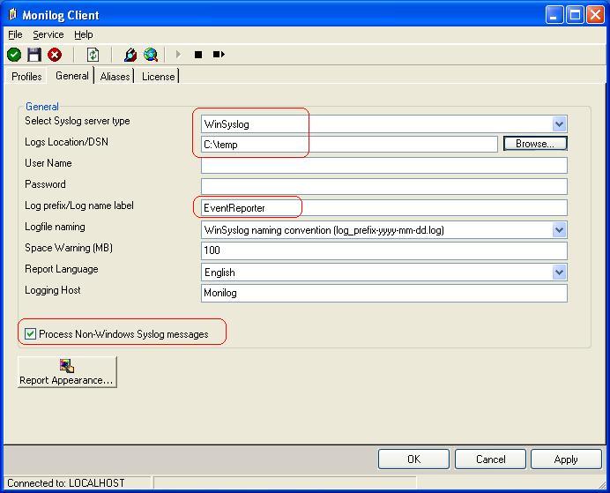Click the Logging Host Monilog field

[x=384, y=293]
